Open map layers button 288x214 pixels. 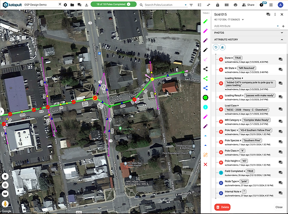tap(5, 176)
